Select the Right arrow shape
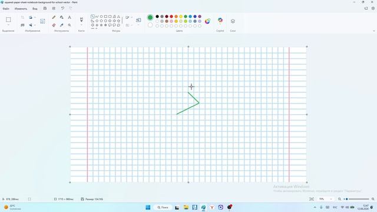Screen dimensions: 377x212 [x=110, y=21]
